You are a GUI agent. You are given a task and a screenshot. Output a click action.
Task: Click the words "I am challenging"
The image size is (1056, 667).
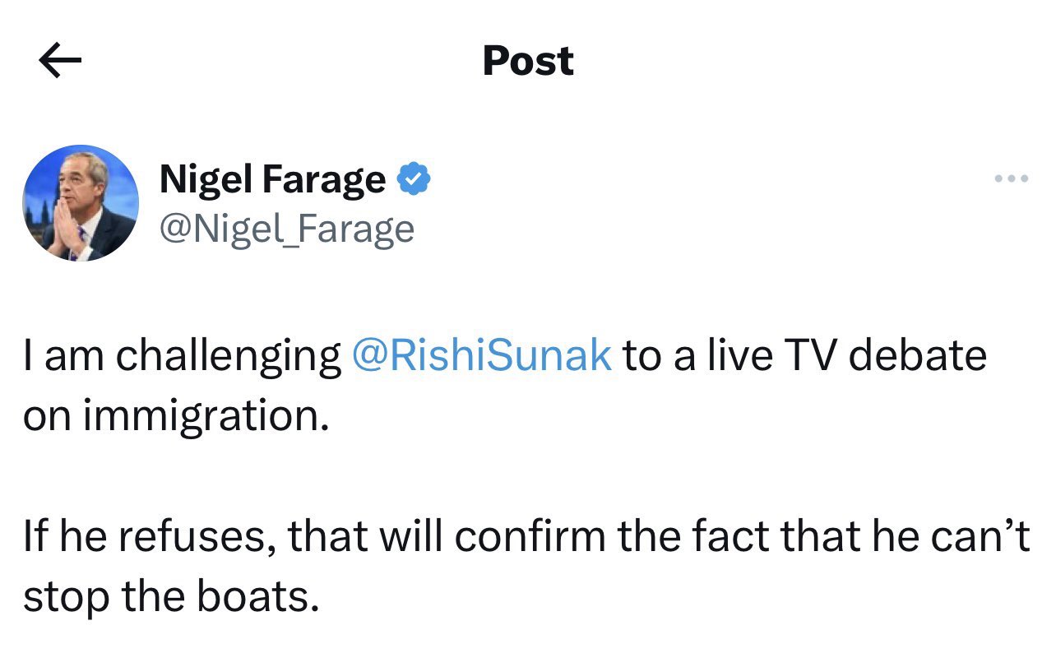click(181, 355)
